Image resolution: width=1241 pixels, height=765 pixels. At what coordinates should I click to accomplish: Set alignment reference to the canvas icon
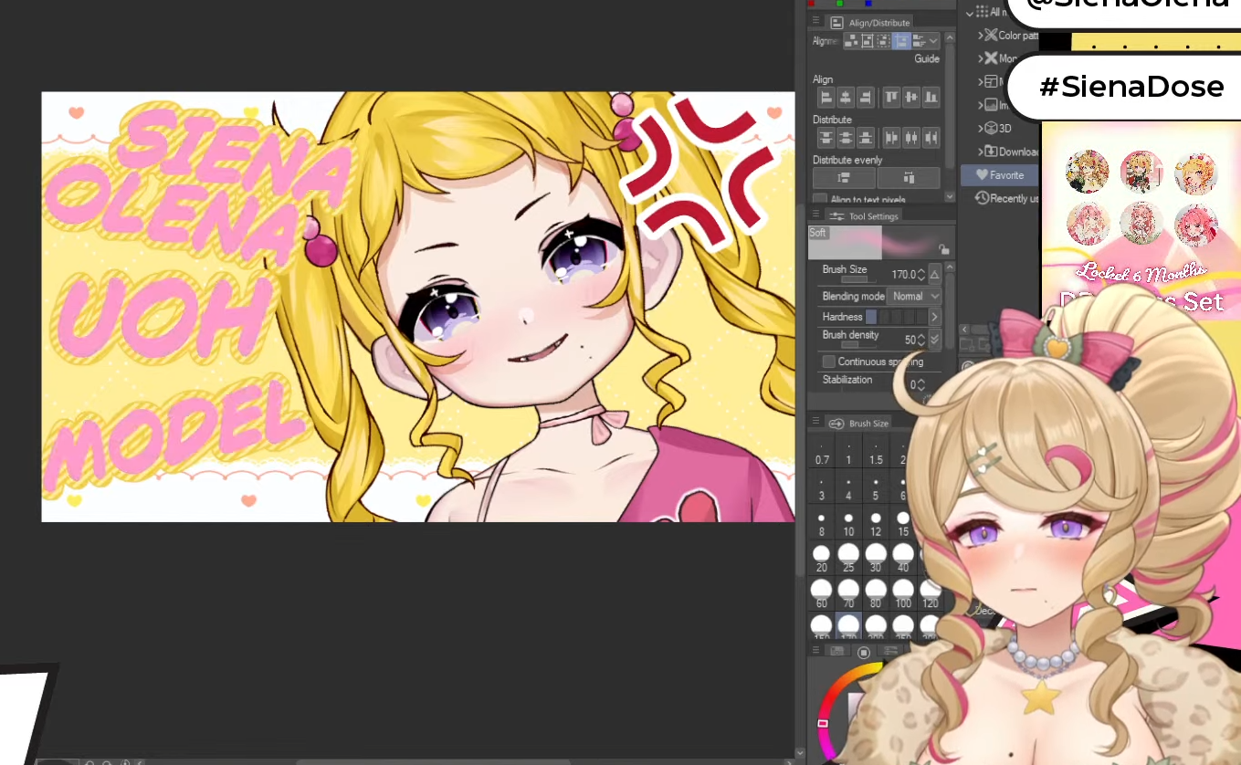tap(868, 41)
